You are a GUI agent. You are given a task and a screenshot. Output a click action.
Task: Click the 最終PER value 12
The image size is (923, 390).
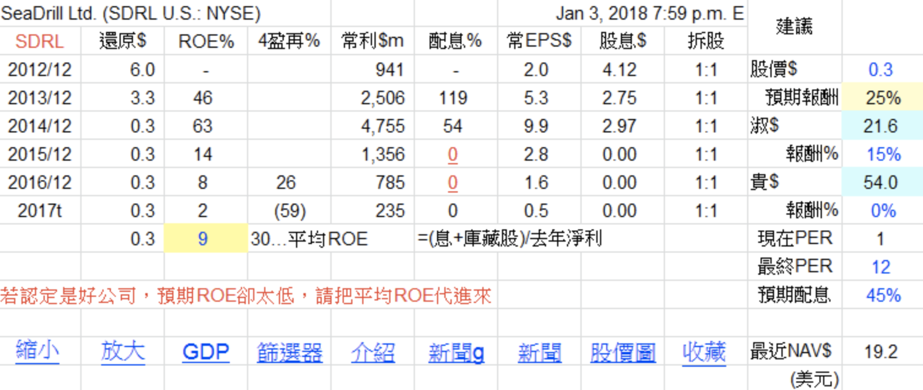point(881,267)
